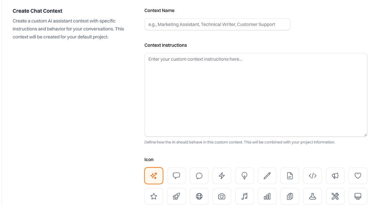Select the star icon
Viewport: 384px width, 205px height.
154,196
